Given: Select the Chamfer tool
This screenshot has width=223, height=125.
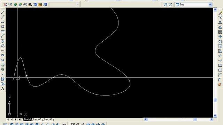Looking at the screenshot, I should tap(220, 75).
